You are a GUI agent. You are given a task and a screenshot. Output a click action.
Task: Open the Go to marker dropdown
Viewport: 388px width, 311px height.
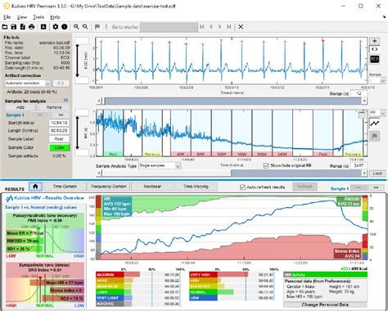[x=169, y=27]
